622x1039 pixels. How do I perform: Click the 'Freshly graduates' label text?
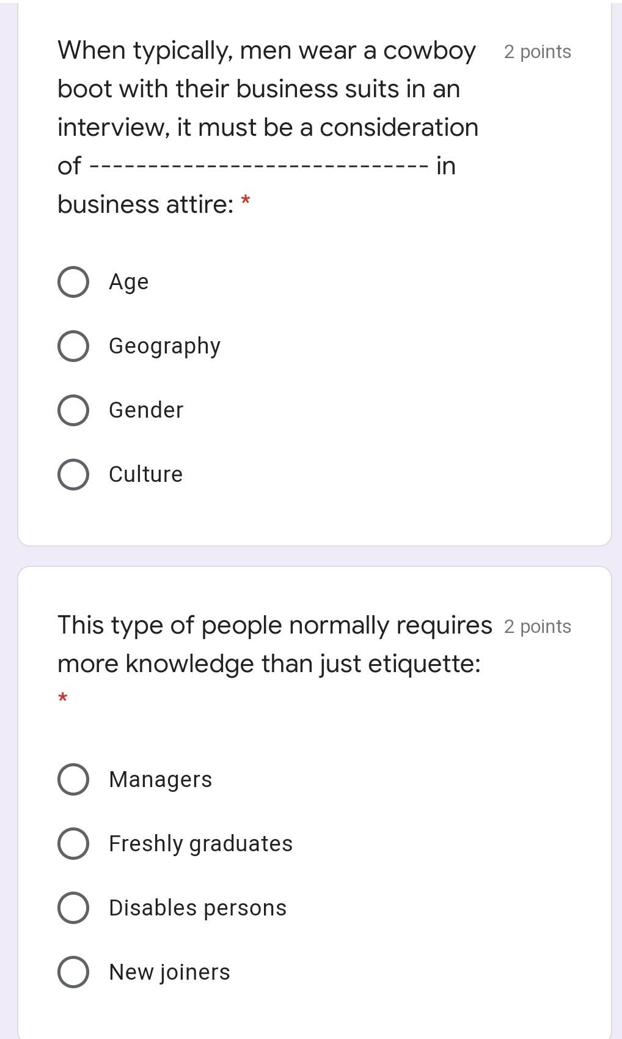click(200, 844)
